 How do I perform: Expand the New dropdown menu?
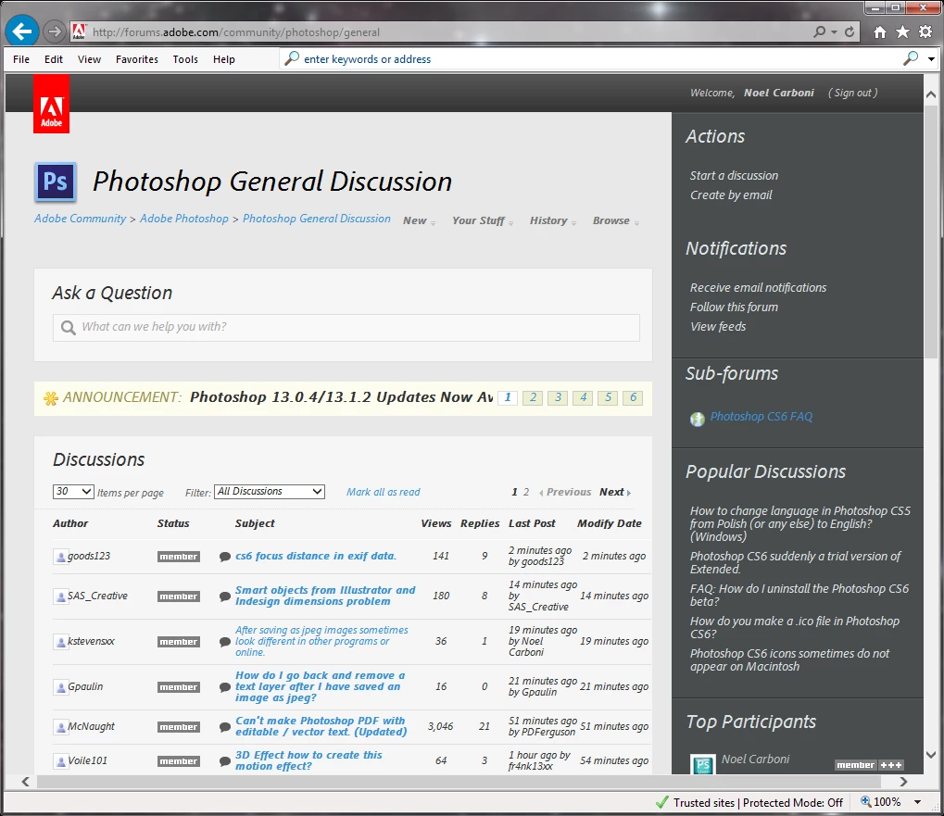coord(420,220)
